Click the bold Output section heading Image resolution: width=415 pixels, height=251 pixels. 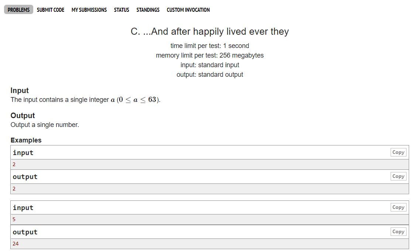(23, 116)
